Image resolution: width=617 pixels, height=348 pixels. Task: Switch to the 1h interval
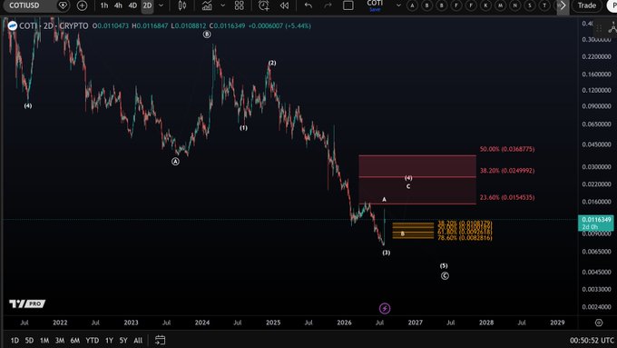(103, 5)
